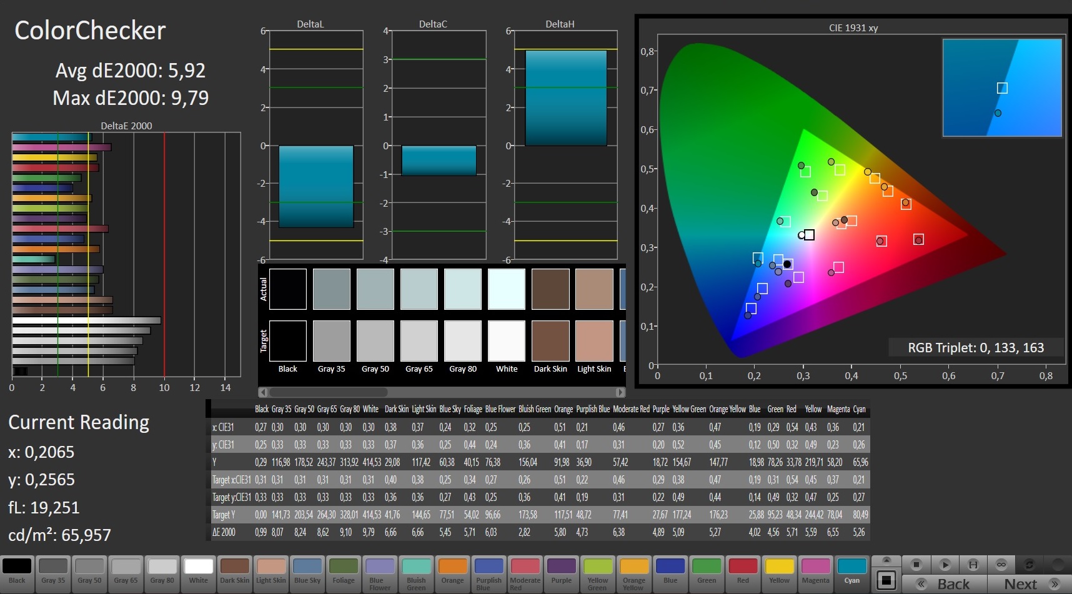
Task: Select the Cyan patch in the bottom strip
Action: tap(852, 574)
